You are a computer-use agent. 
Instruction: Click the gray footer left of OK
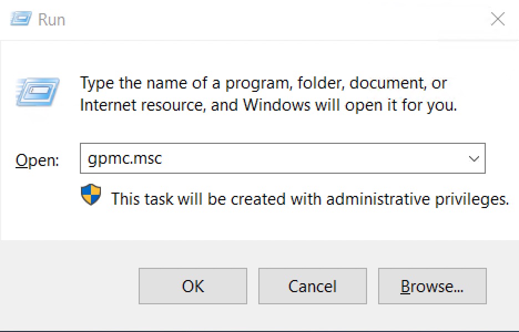coord(69,286)
